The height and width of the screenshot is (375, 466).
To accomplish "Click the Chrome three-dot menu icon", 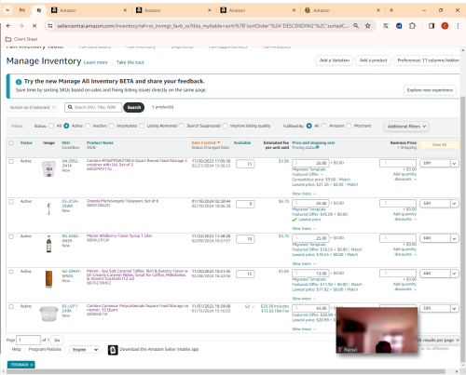I will pos(458,26).
